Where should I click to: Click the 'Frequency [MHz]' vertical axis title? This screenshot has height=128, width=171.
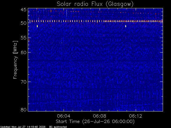[15, 60]
